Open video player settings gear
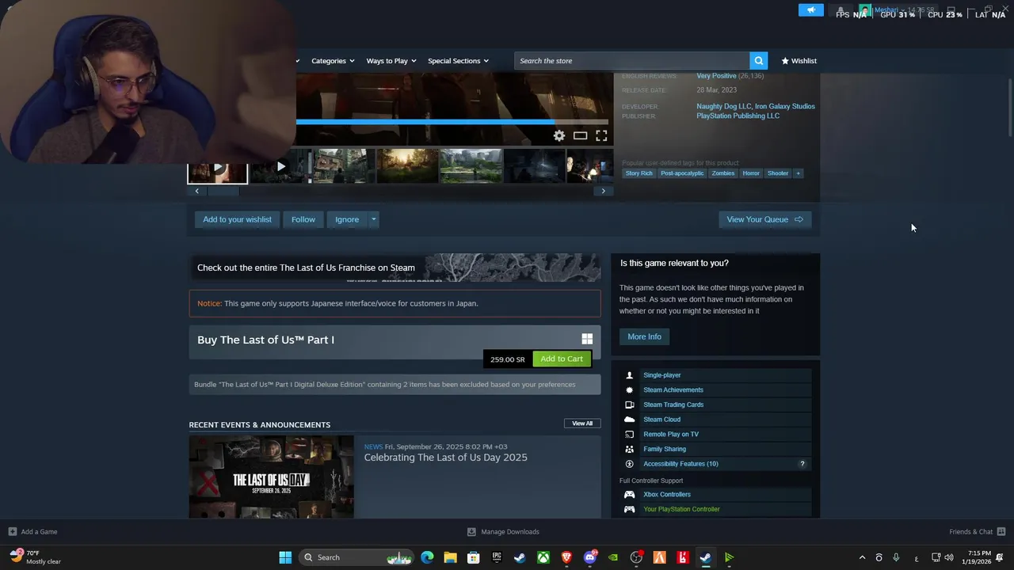The width and height of the screenshot is (1014, 570). [559, 136]
